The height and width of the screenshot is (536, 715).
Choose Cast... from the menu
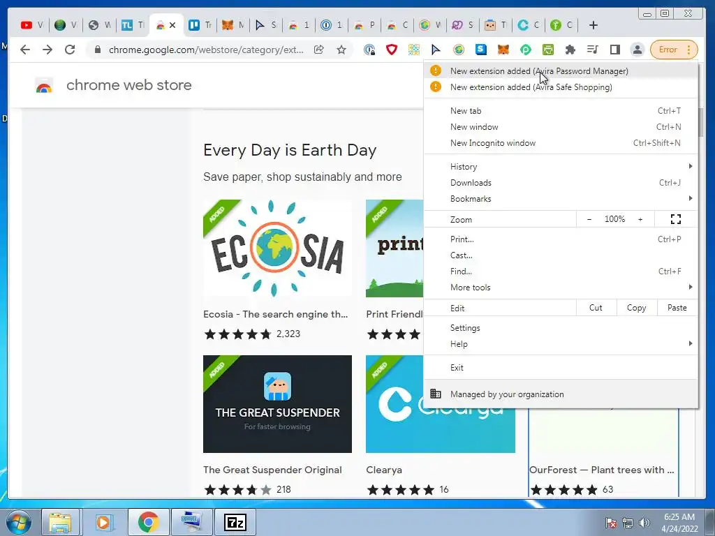point(561,255)
